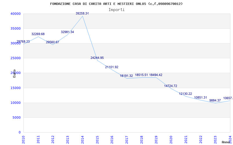This screenshot has height=145, width=233.
Task: Click the Euro y-axis label
Action: point(14,73)
